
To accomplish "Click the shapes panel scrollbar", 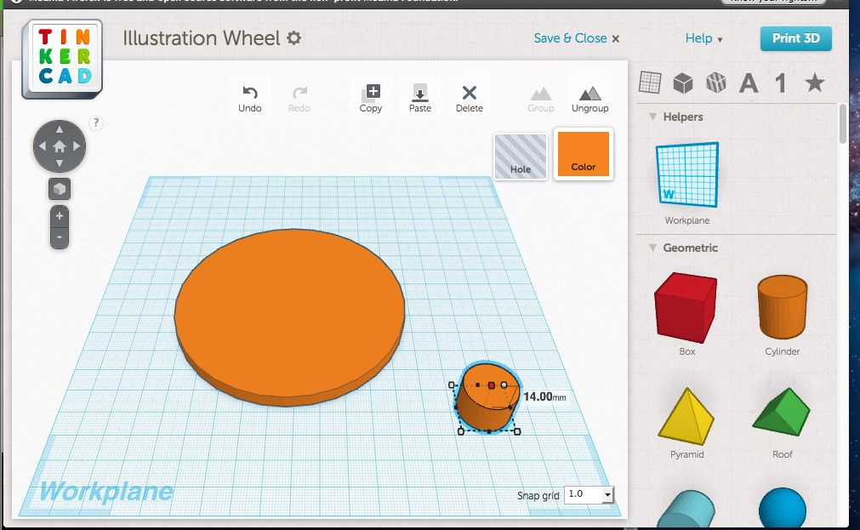I will click(x=843, y=124).
